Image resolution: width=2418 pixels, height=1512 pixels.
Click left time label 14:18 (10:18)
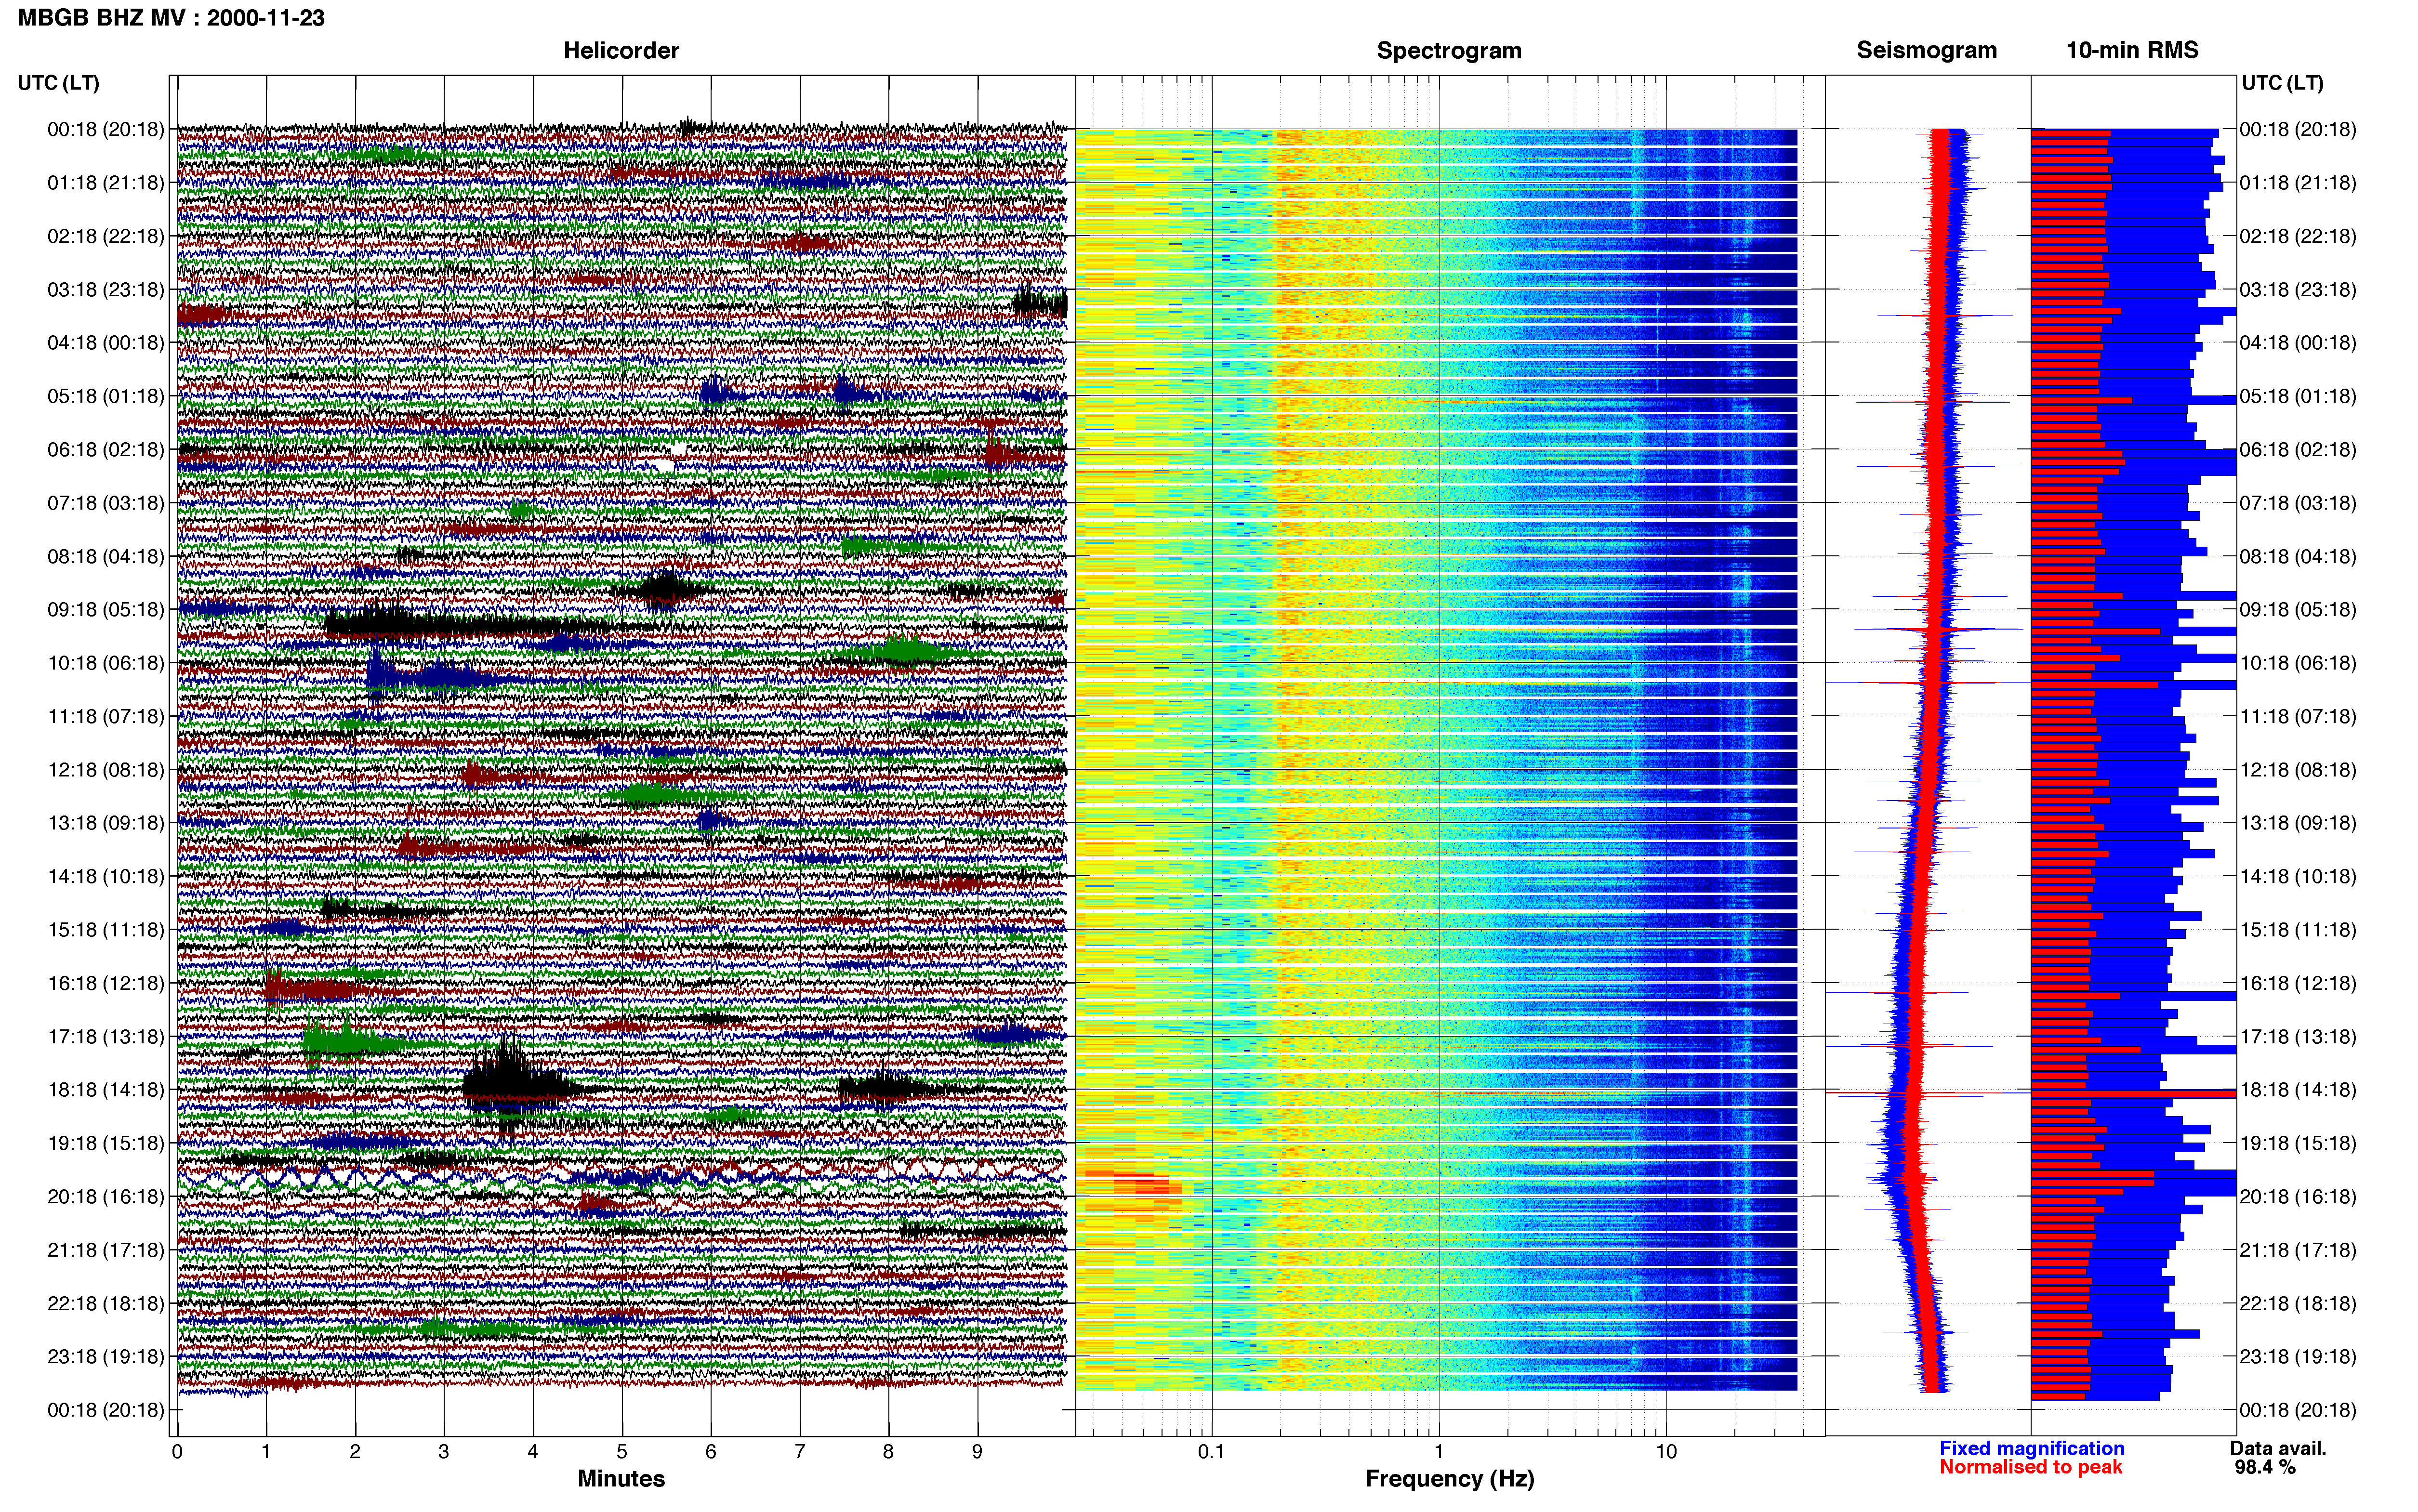pyautogui.click(x=106, y=876)
